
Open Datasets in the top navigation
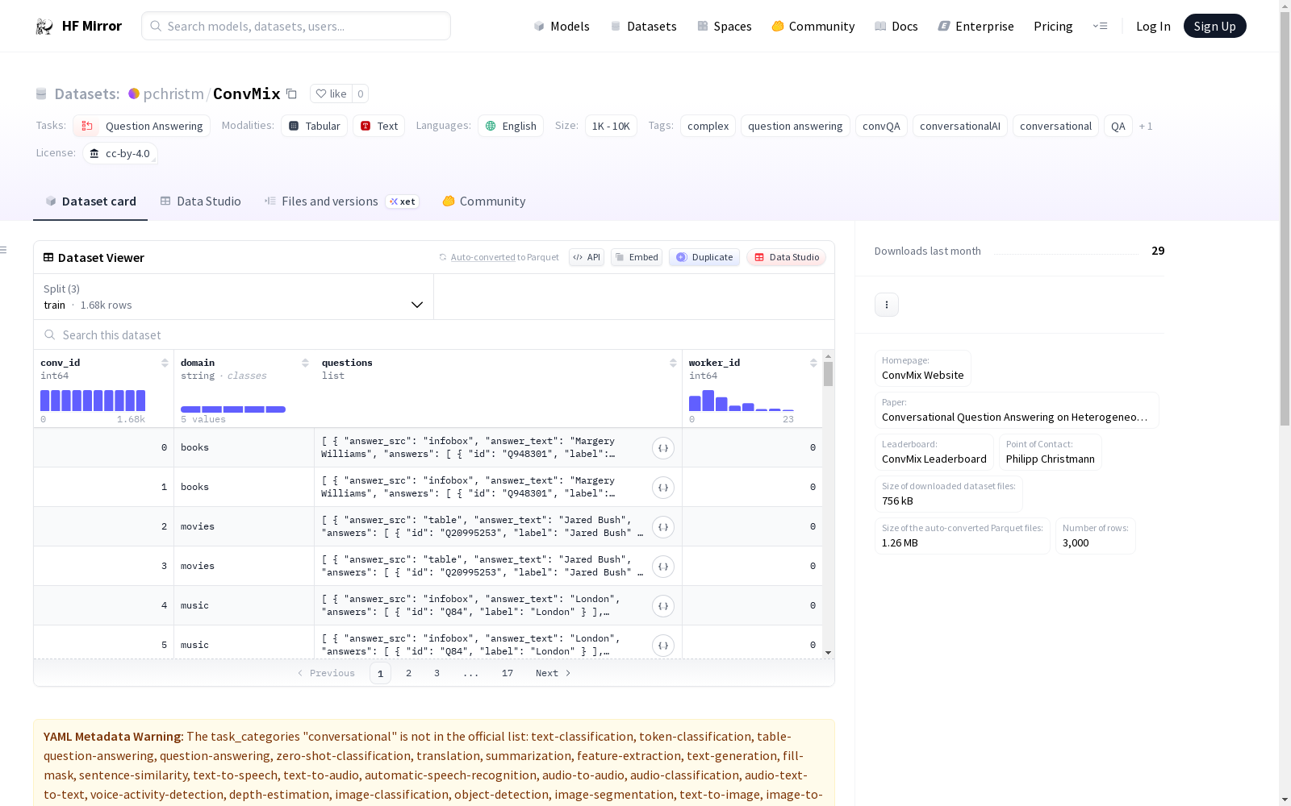pyautogui.click(x=644, y=27)
